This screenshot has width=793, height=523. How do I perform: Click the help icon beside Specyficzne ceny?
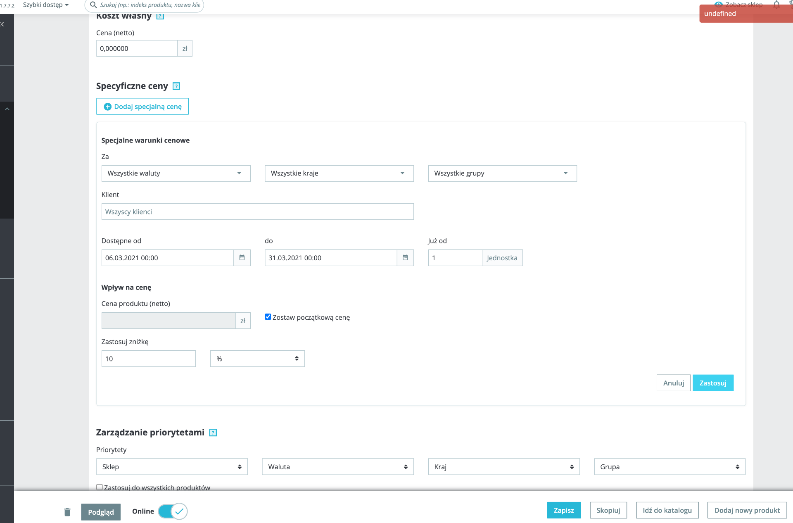176,86
